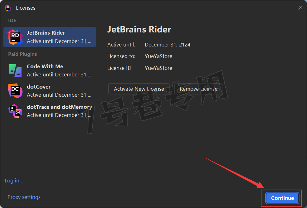307x208 pixels.
Task: Click the dotTrace and dotMemory icon
Action: pos(15,111)
